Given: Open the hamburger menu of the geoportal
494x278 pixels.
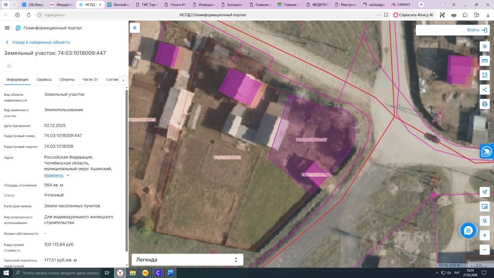Looking at the screenshot, I should pyautogui.click(x=7, y=28).
